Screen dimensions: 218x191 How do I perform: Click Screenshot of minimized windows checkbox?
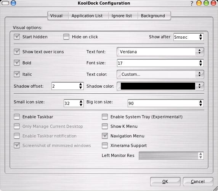coord(17,145)
